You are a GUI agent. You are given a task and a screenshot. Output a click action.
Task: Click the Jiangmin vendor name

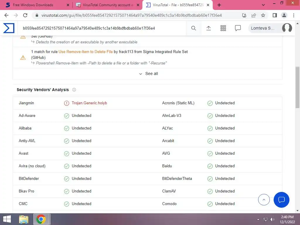pos(26,103)
